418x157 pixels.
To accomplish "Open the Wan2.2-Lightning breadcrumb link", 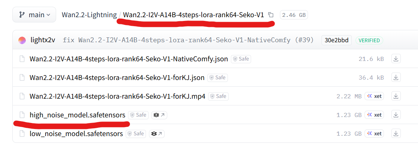I will tap(89, 15).
